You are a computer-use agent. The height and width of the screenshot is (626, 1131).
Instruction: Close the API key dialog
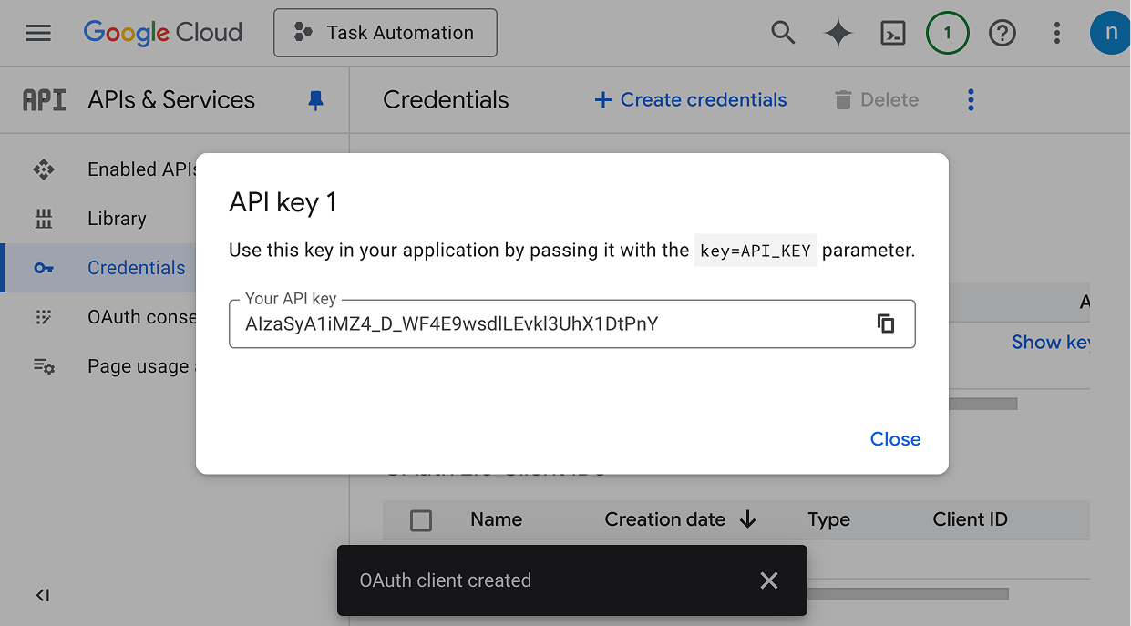click(x=895, y=439)
